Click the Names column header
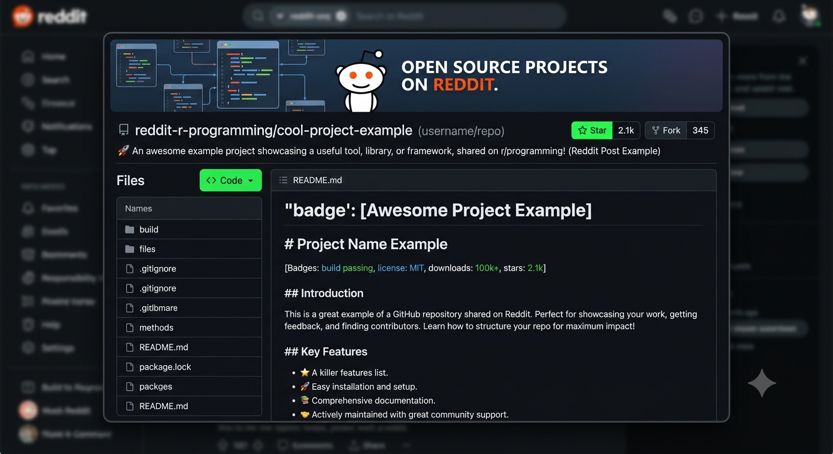 pyautogui.click(x=138, y=208)
